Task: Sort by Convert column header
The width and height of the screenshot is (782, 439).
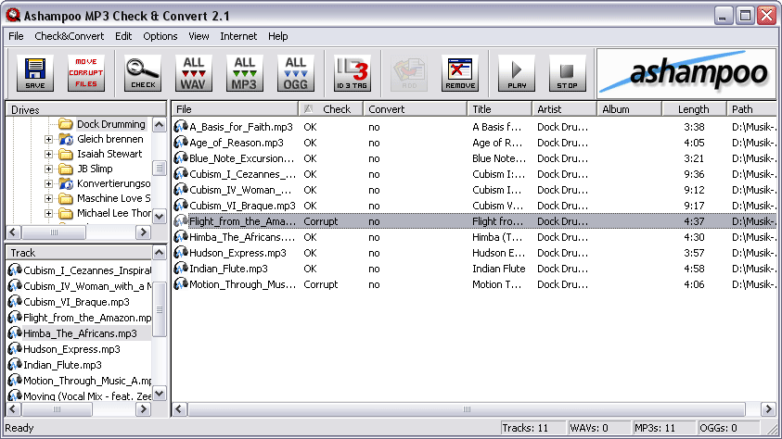Action: click(x=415, y=109)
